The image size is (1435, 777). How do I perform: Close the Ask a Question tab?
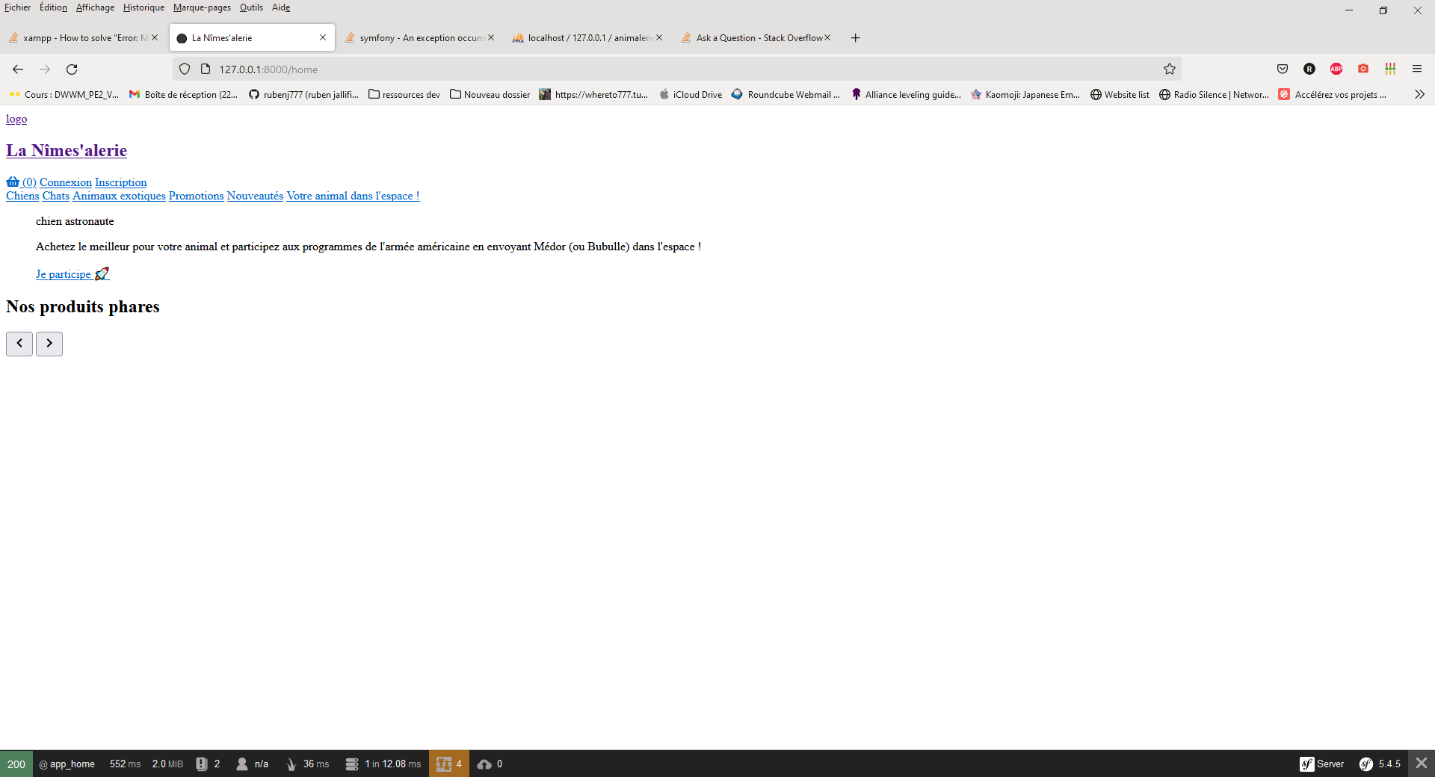[x=827, y=37]
